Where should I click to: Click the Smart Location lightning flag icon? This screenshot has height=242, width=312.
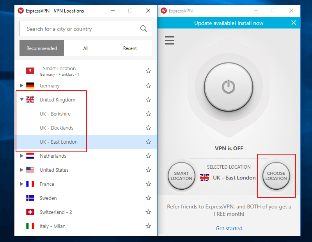30,71
